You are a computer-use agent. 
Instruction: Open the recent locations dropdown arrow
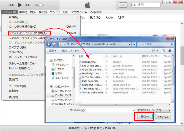58,44
